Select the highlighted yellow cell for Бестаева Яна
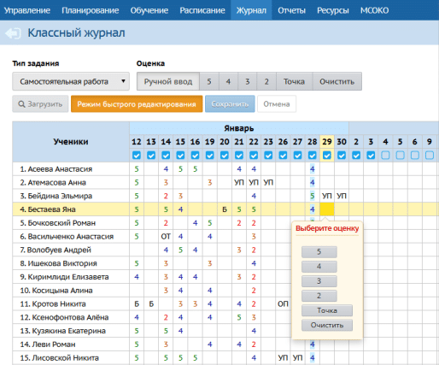This screenshot has width=439, height=365. pyautogui.click(x=327, y=209)
